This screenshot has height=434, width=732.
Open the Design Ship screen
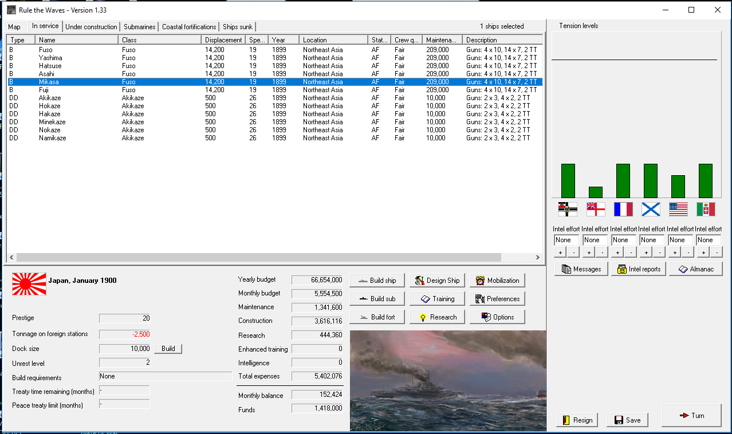437,281
